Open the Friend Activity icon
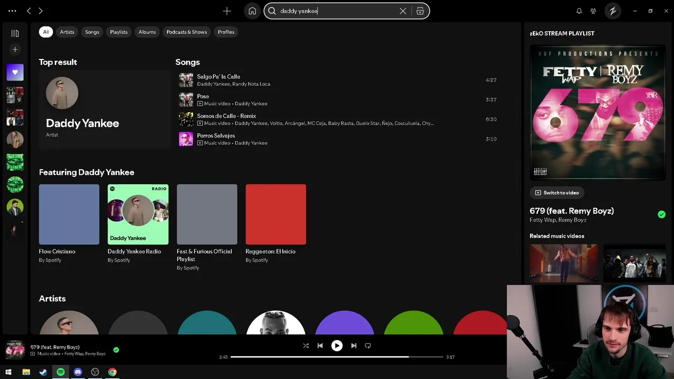The image size is (674, 379). pos(593,11)
